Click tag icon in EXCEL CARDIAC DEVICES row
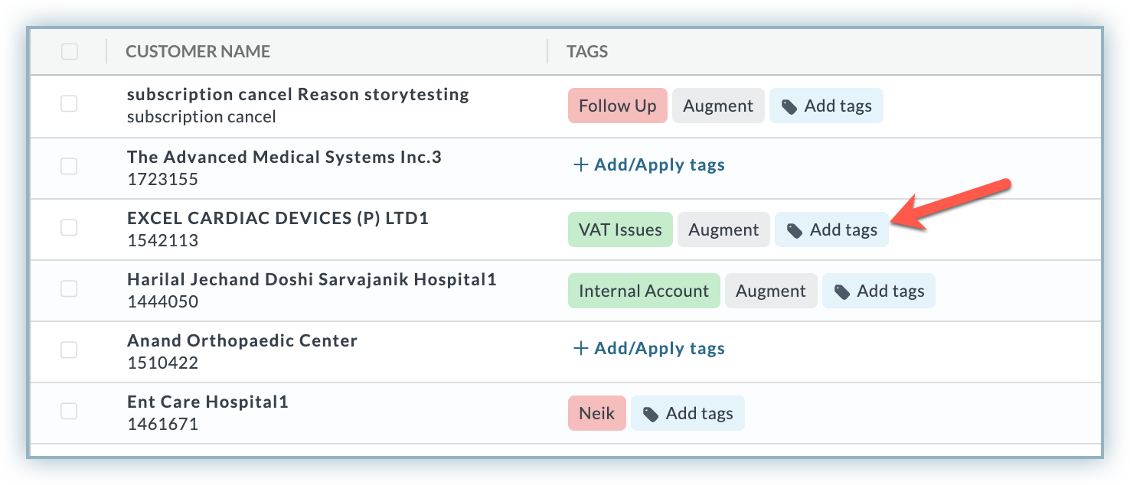The height and width of the screenshot is (485, 1130). tap(795, 230)
